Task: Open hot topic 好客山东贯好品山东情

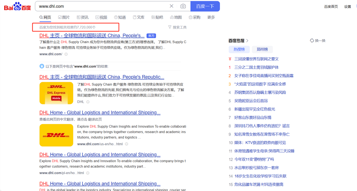Action: coord(253,117)
